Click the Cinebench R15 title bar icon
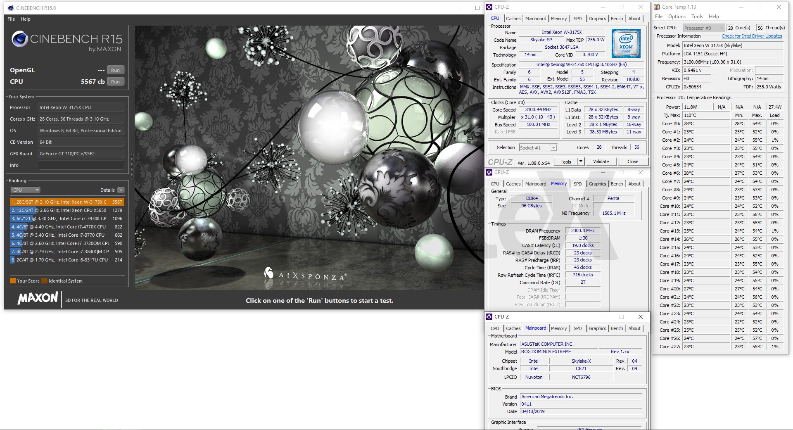793x430 pixels. pos(11,8)
